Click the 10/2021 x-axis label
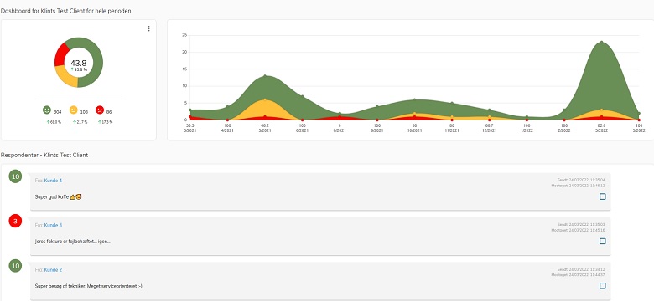 coord(414,130)
